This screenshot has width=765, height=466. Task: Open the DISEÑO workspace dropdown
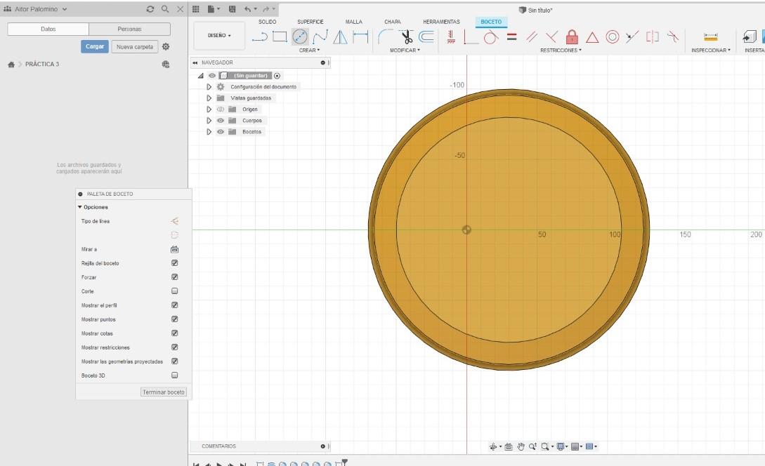pyautogui.click(x=219, y=36)
